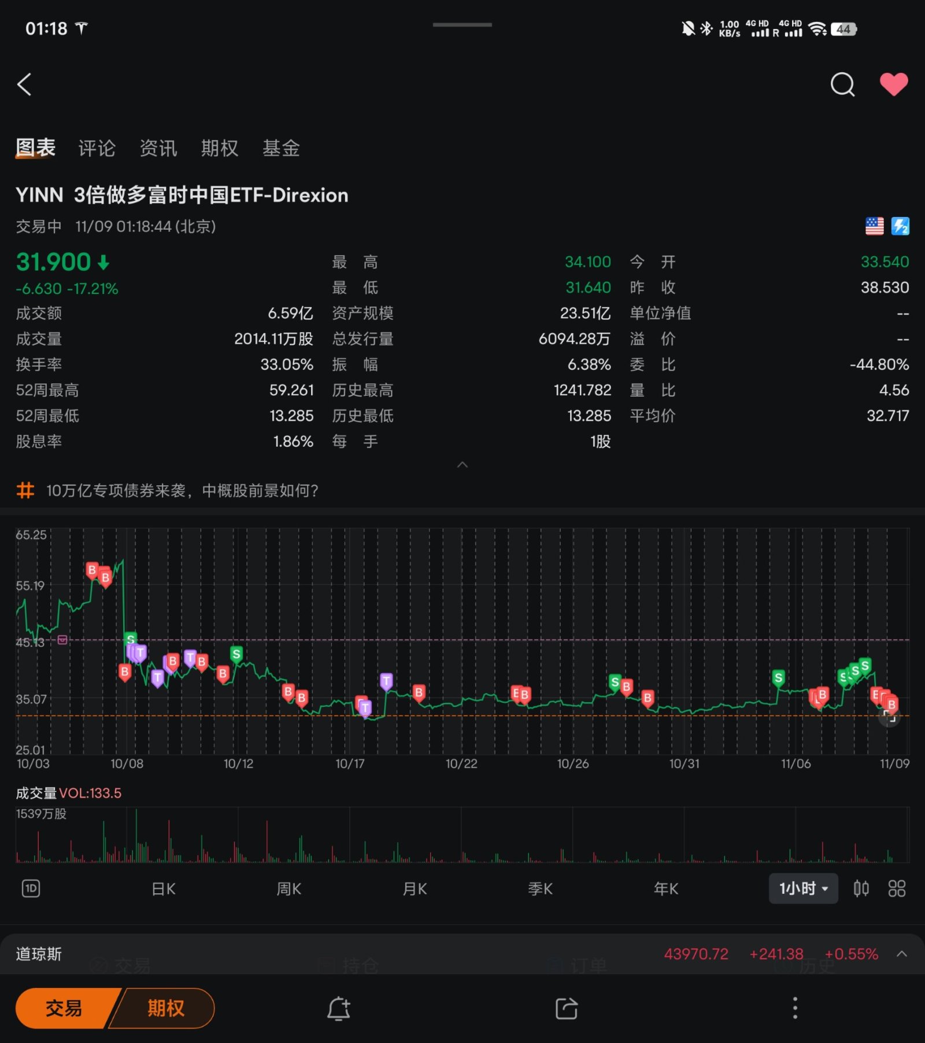The height and width of the screenshot is (1043, 925).
Task: Tap the 道琼斯 index name
Action: point(39,954)
